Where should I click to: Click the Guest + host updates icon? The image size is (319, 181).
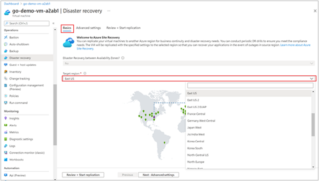(6, 65)
